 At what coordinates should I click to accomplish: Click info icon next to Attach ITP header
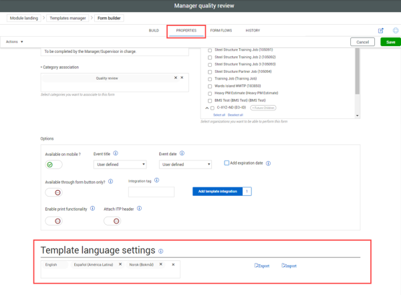click(x=139, y=208)
